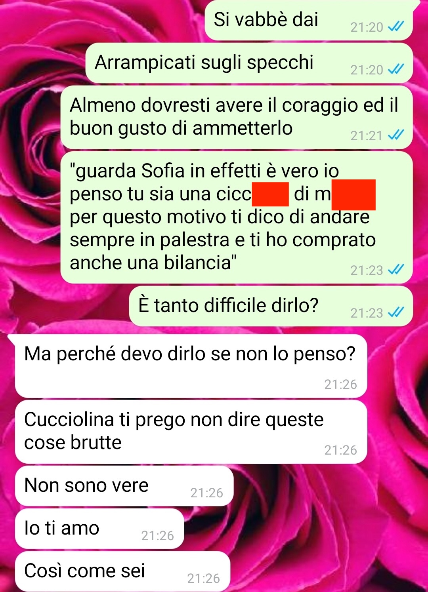Select the 'Cucciolina ti prego' message bubble

point(191,432)
